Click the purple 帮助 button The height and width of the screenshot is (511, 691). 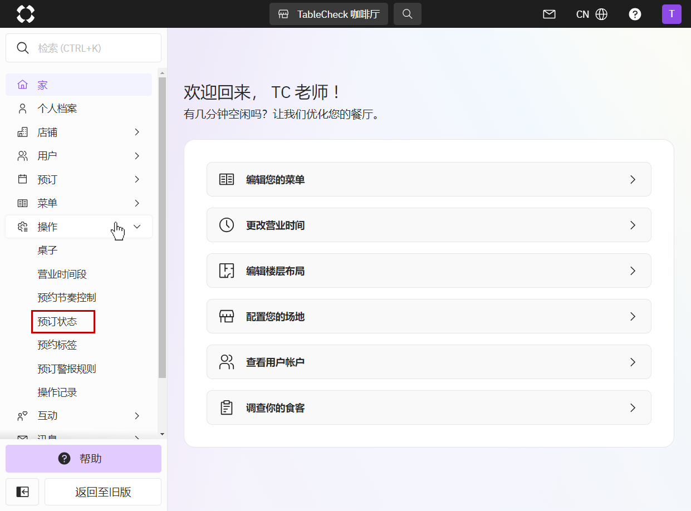pyautogui.click(x=84, y=459)
